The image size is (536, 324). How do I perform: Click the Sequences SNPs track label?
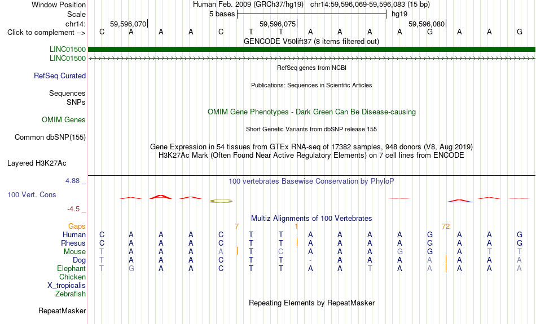tap(67, 97)
